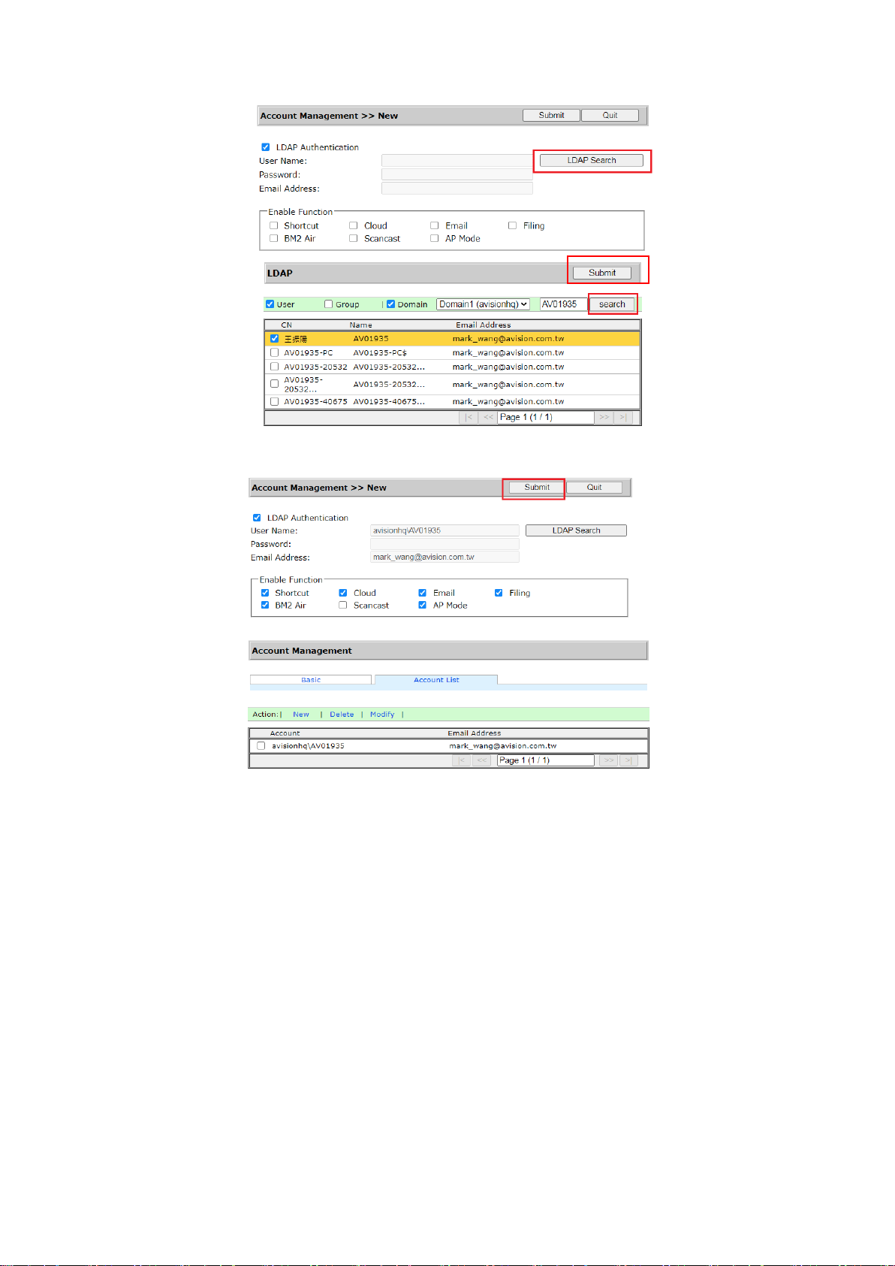This screenshot has width=895, height=1266.
Task: Go to last page in LDAP results pager
Action: pyautogui.click(x=623, y=418)
